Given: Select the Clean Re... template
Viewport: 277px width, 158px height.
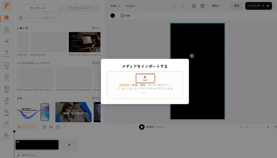Looking at the screenshot, I should click(x=23, y=42).
